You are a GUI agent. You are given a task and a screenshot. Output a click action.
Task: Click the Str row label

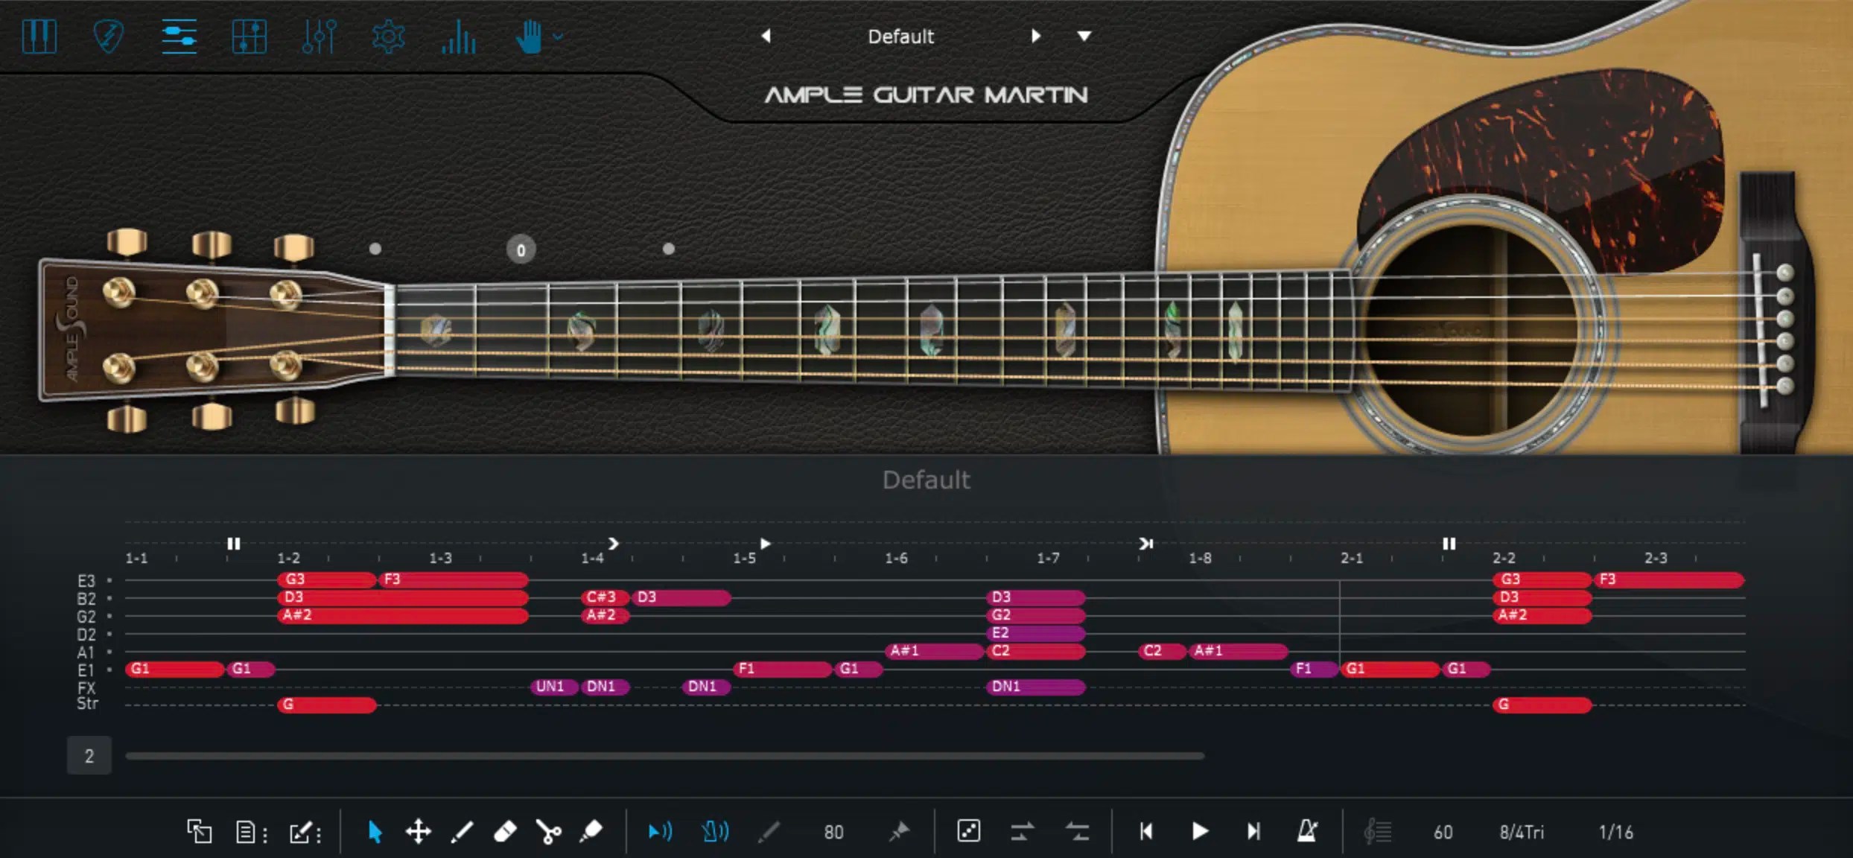(87, 703)
